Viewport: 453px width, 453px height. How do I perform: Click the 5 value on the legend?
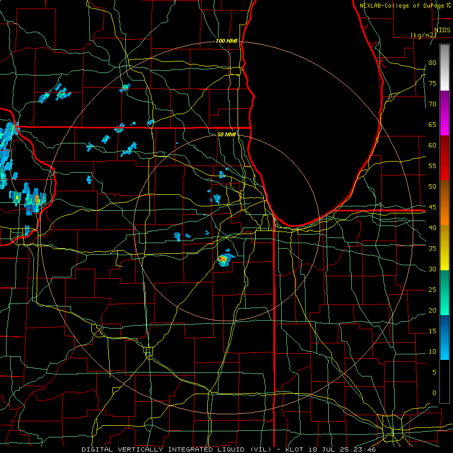tap(434, 372)
